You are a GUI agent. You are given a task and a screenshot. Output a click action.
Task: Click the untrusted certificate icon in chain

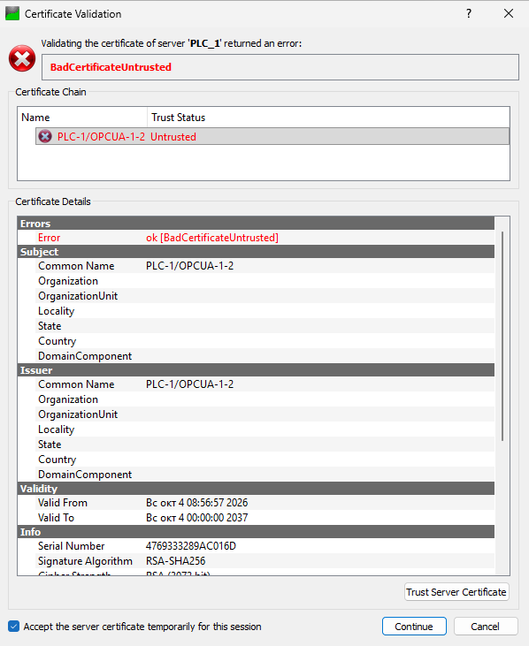[x=45, y=136]
